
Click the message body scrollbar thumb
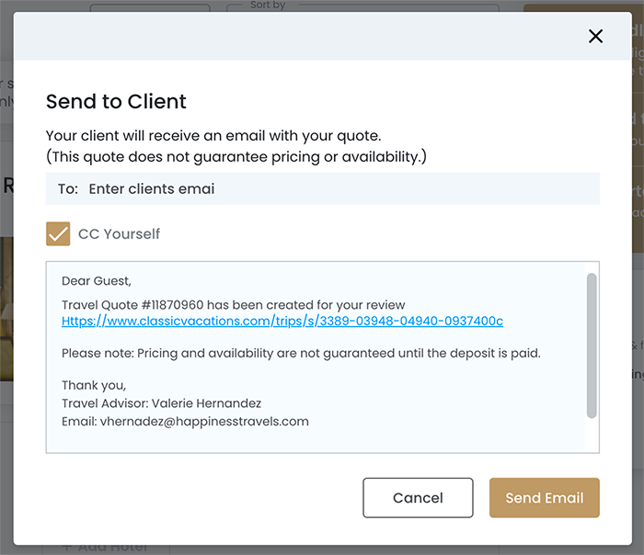592,345
